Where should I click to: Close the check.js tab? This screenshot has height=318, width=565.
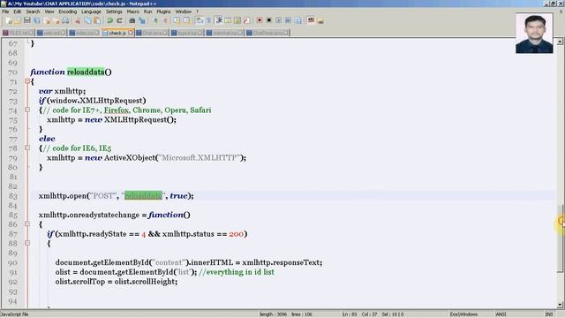(x=131, y=33)
